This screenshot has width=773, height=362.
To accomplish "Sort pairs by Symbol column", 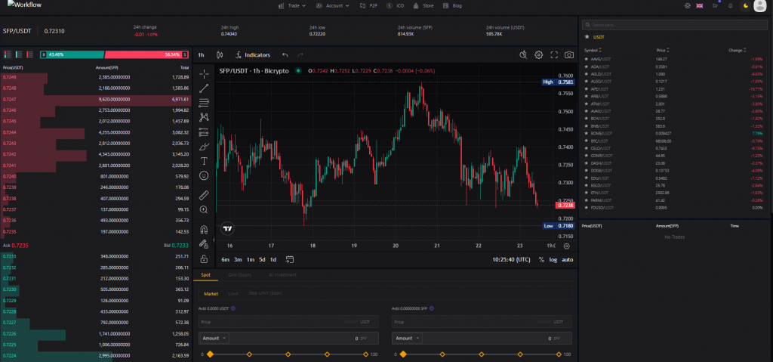I will [x=593, y=51].
